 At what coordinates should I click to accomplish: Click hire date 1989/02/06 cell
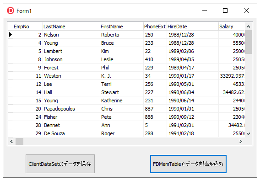(193, 51)
